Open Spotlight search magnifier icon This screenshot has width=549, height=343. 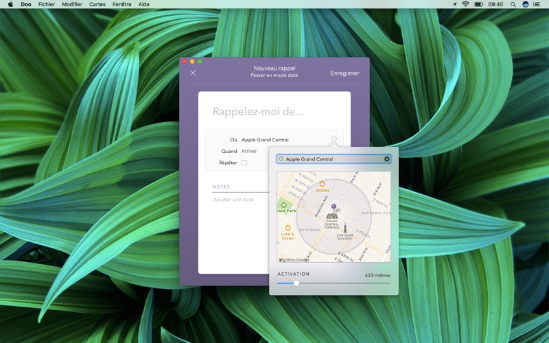(x=513, y=4)
